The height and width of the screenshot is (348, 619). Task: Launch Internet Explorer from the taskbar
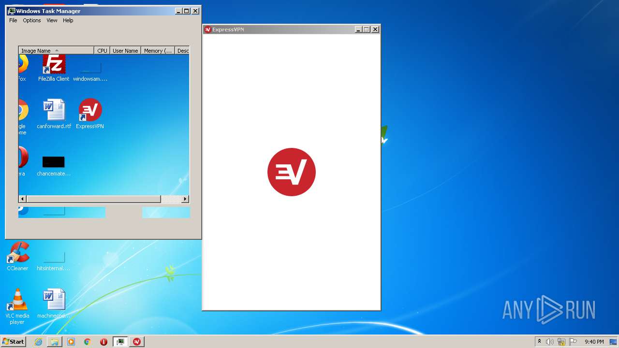38,342
